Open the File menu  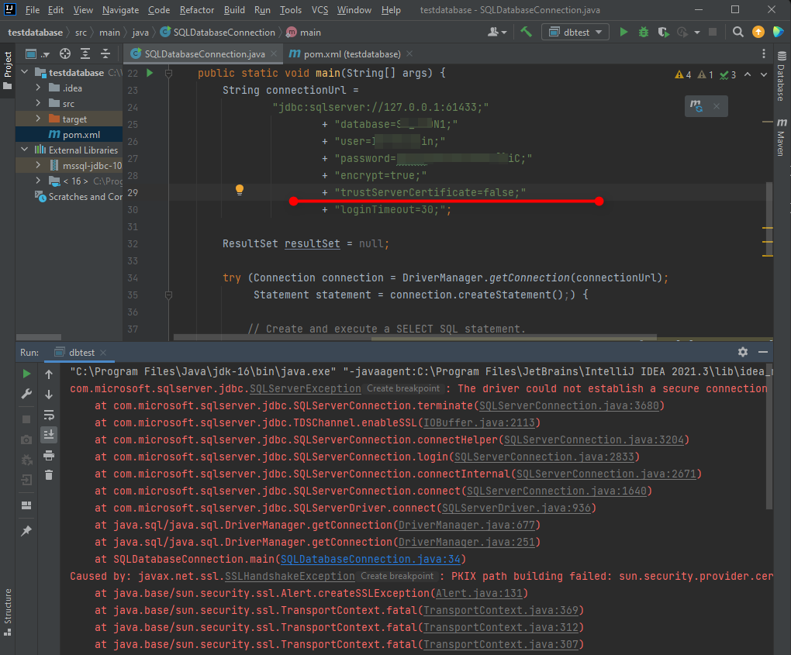tap(33, 10)
